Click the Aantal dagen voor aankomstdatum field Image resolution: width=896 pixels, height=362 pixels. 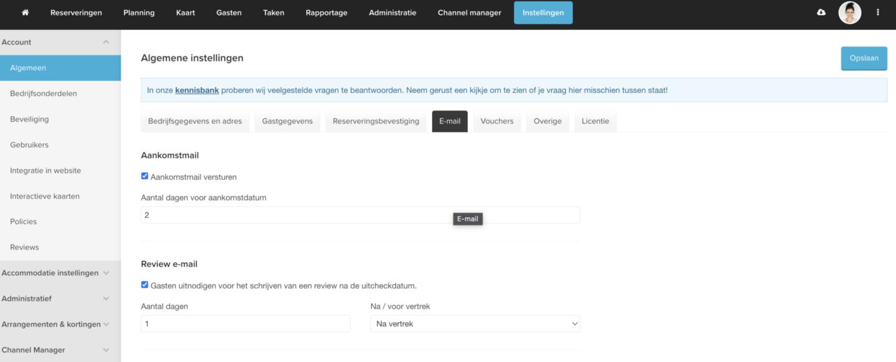click(x=360, y=215)
